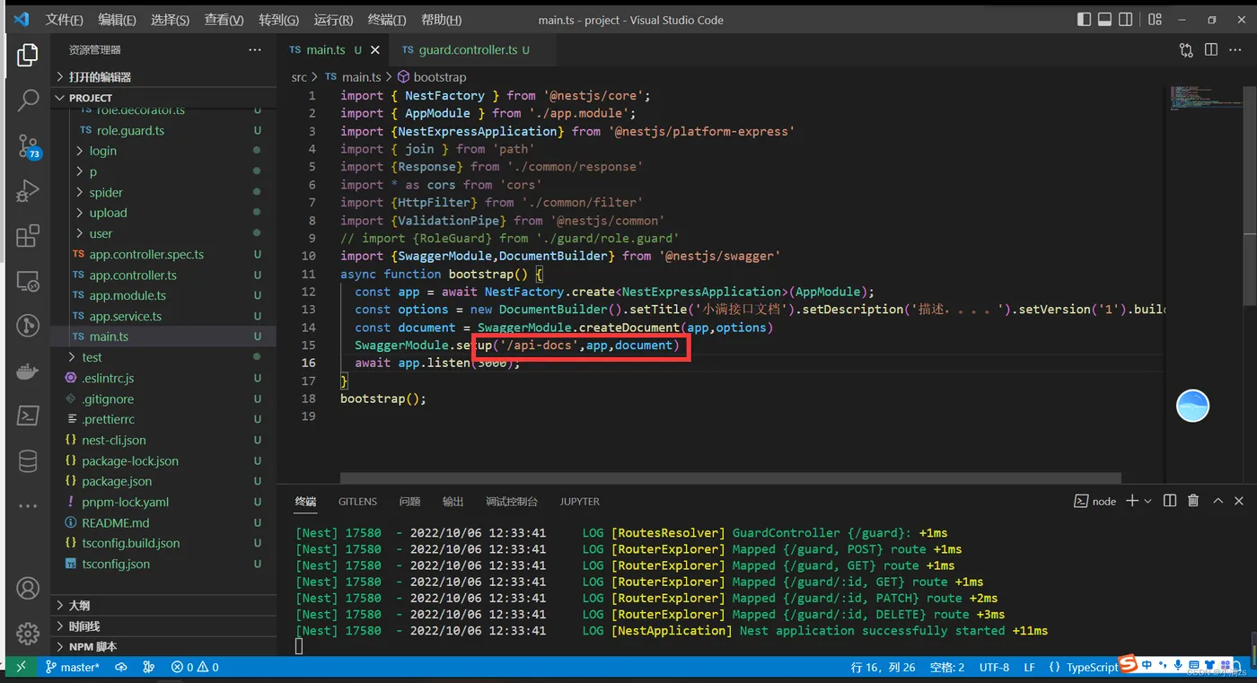
Task: Switch to the 问题 problems panel tab
Action: 409,502
